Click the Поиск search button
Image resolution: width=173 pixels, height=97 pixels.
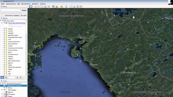[24, 10]
